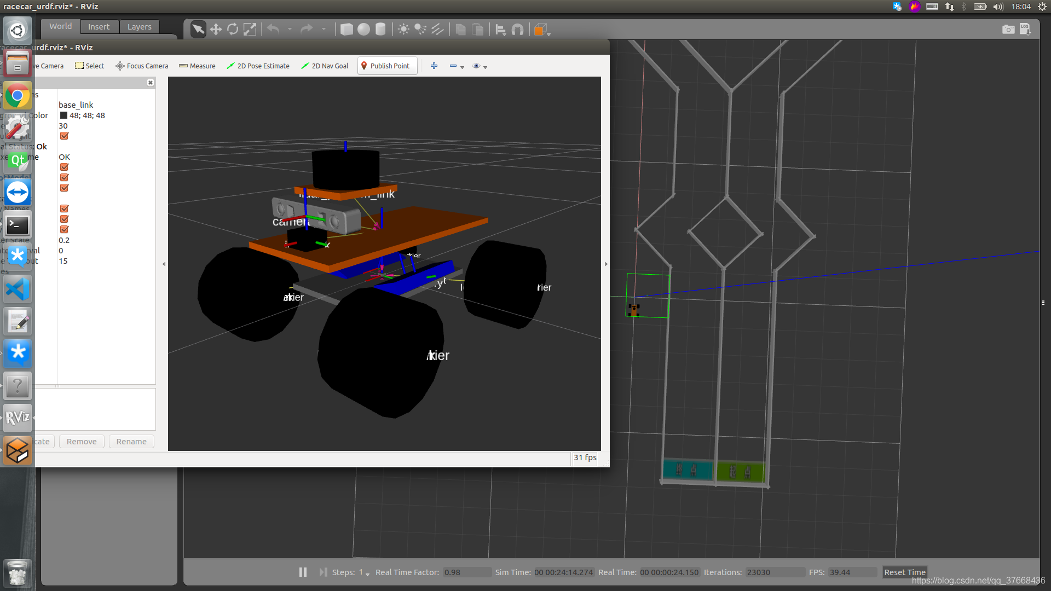Insert a cylinder shape in Gazebo
The width and height of the screenshot is (1051, 591).
click(380, 30)
